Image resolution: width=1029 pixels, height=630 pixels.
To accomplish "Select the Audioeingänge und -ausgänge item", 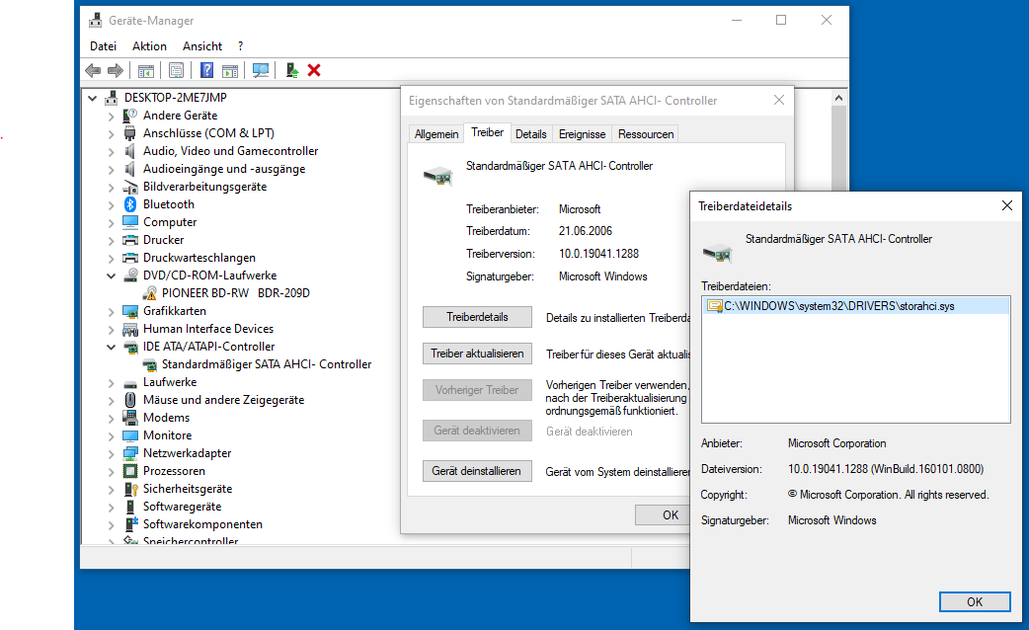I will coord(224,169).
